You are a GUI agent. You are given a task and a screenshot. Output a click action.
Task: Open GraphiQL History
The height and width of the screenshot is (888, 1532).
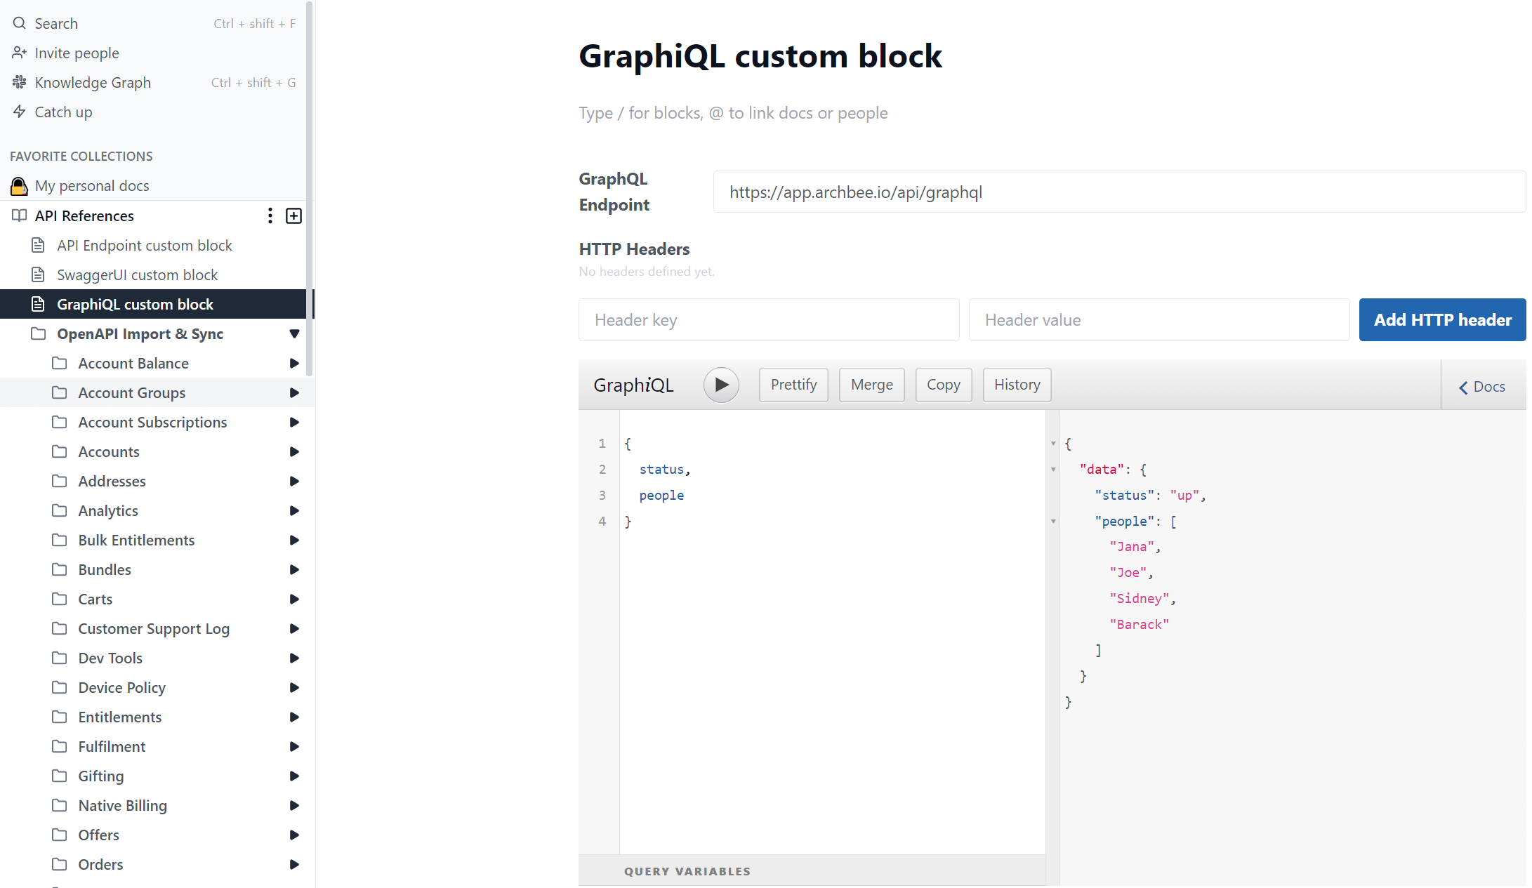[x=1017, y=385]
